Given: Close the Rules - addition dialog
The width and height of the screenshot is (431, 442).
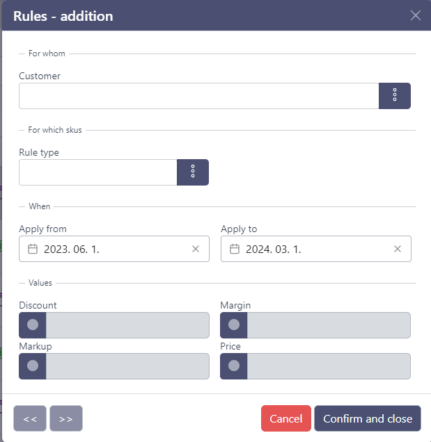Looking at the screenshot, I should [x=416, y=15].
